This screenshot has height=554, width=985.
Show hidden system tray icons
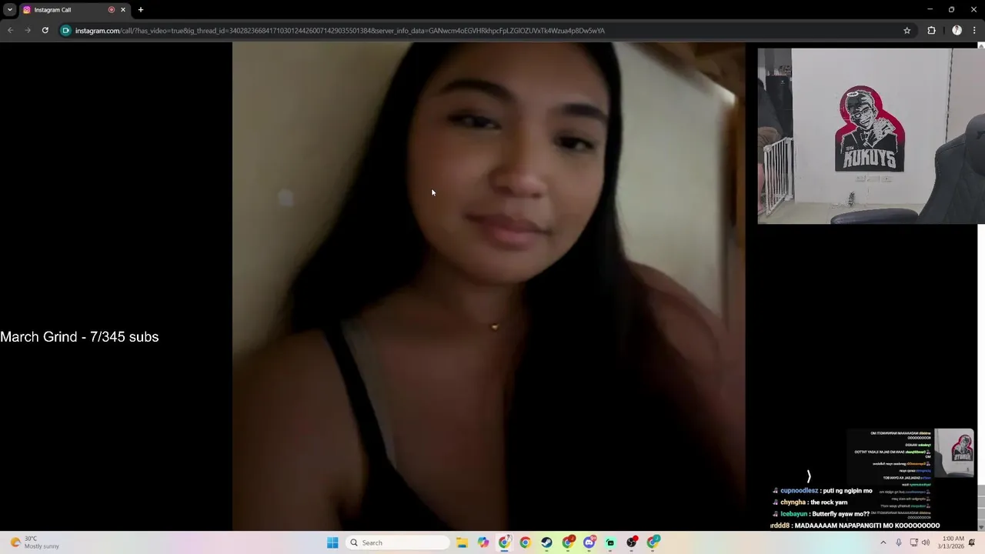[x=883, y=542]
